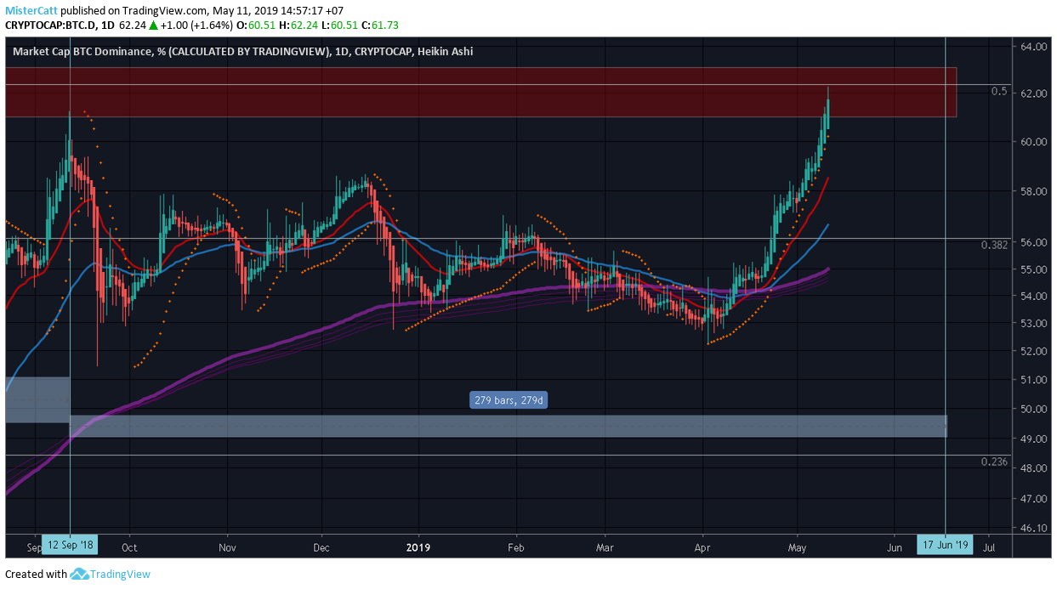Click the Apr label on time axis
This screenshot has width=1057, height=589.
[703, 548]
